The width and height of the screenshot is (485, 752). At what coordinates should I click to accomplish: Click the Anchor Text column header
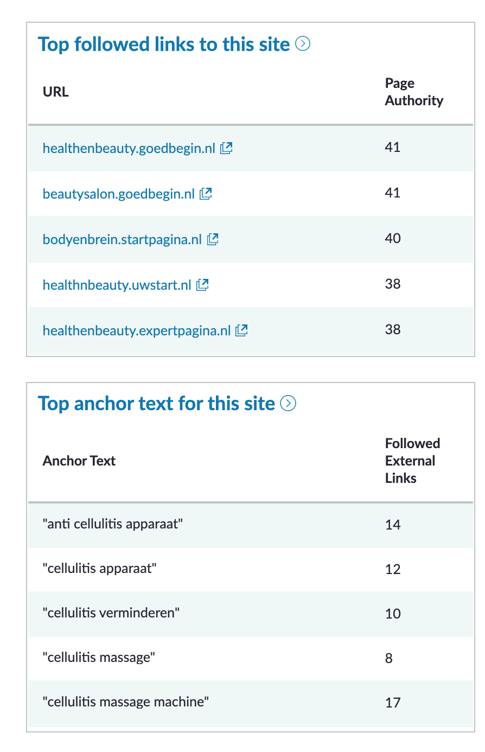79,461
